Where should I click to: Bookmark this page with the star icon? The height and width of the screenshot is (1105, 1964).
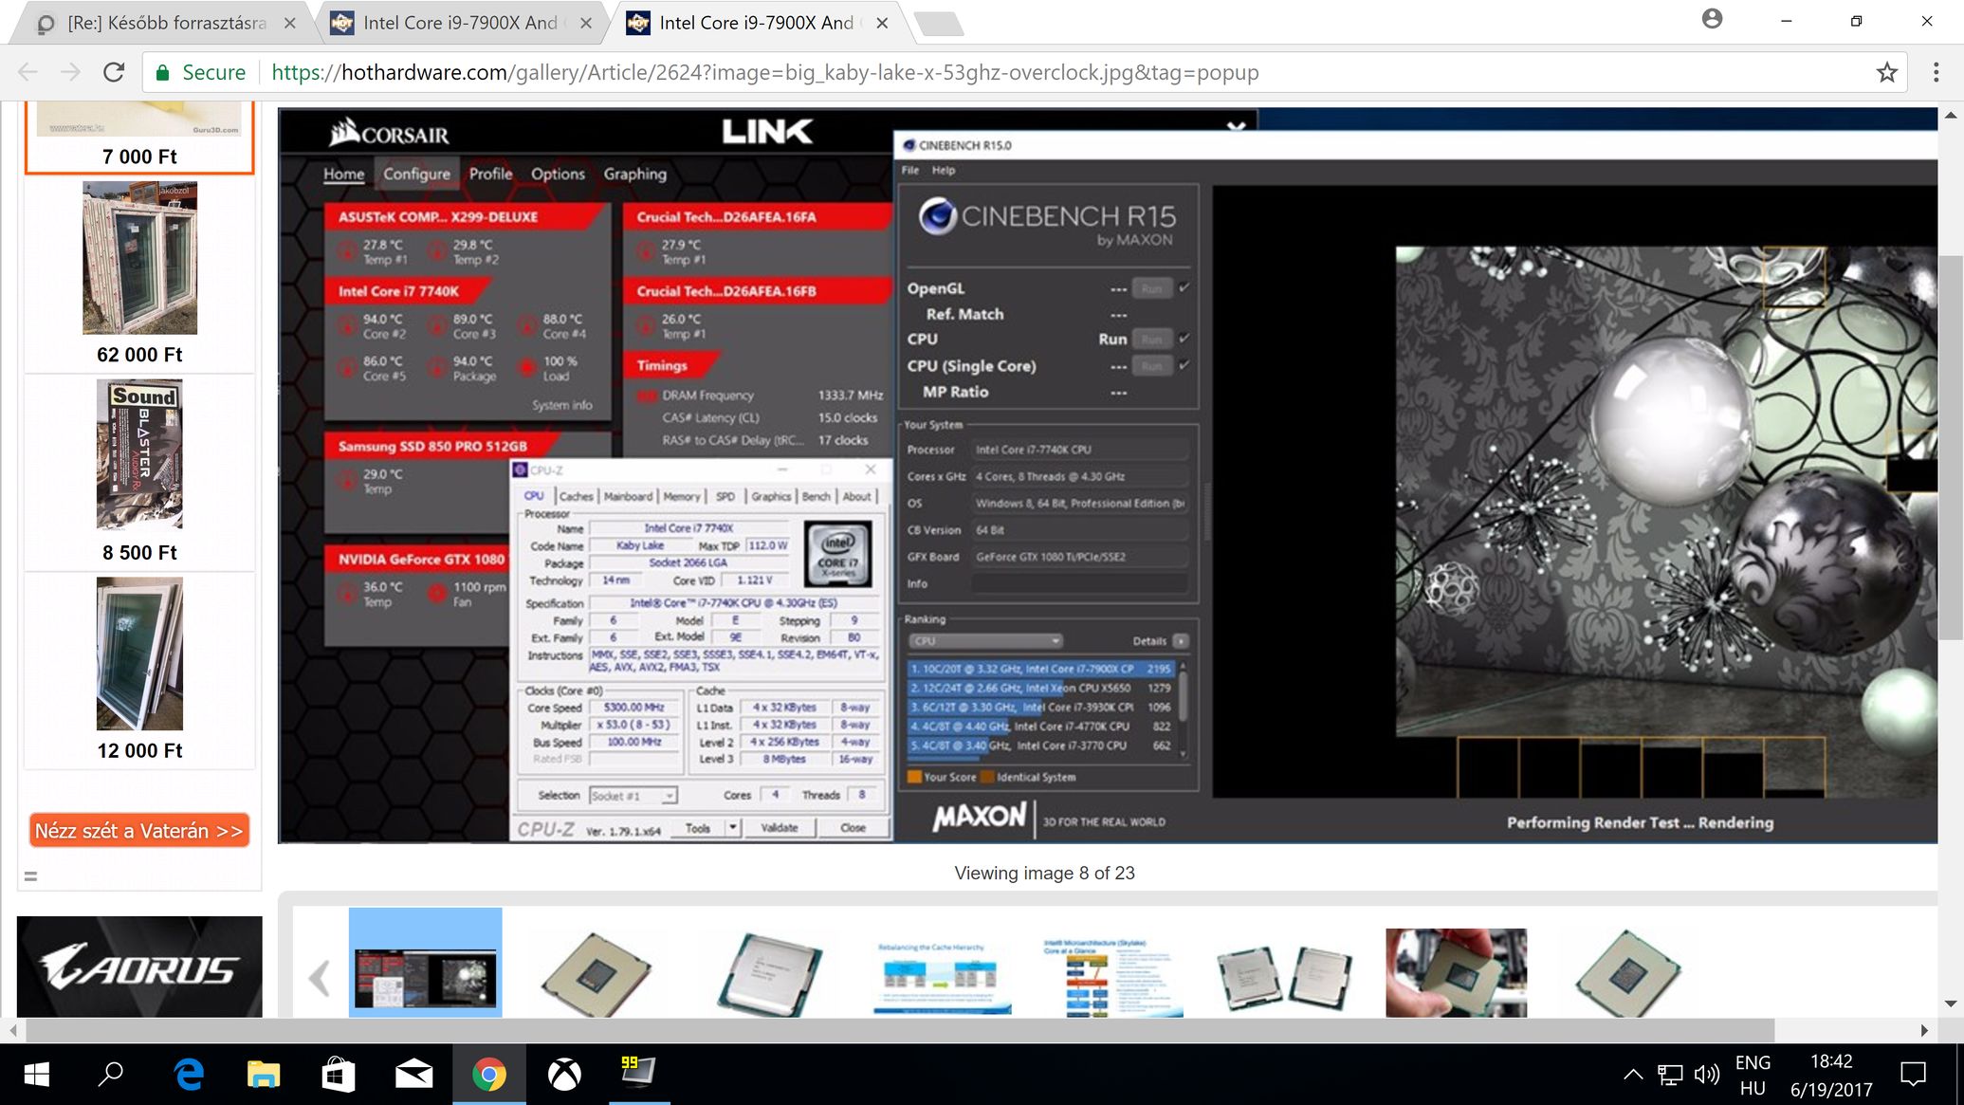(1887, 72)
